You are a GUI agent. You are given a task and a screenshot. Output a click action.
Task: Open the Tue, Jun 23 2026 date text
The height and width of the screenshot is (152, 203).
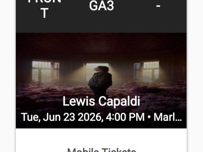click(x=61, y=117)
